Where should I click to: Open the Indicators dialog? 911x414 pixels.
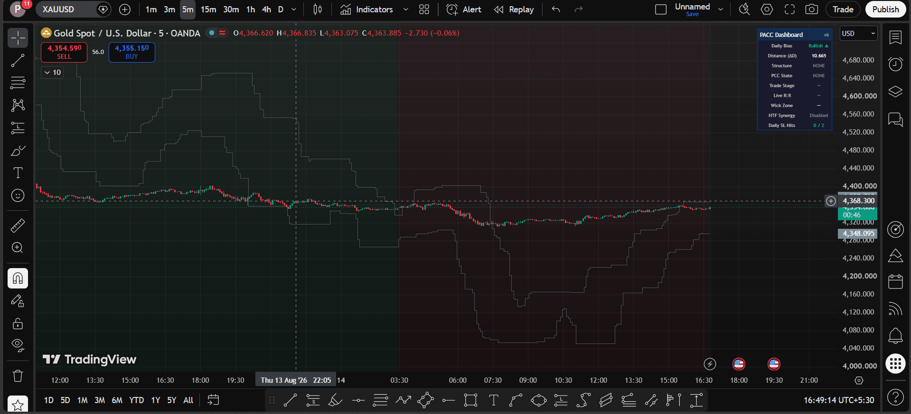click(x=367, y=9)
